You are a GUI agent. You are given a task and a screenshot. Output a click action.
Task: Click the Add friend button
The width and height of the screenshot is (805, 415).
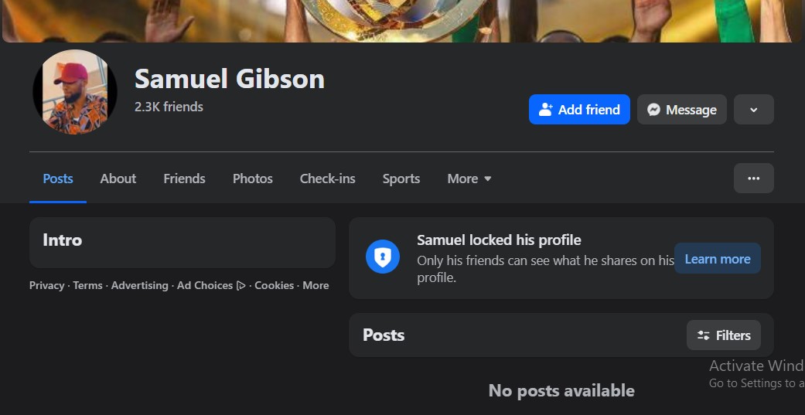coord(579,109)
